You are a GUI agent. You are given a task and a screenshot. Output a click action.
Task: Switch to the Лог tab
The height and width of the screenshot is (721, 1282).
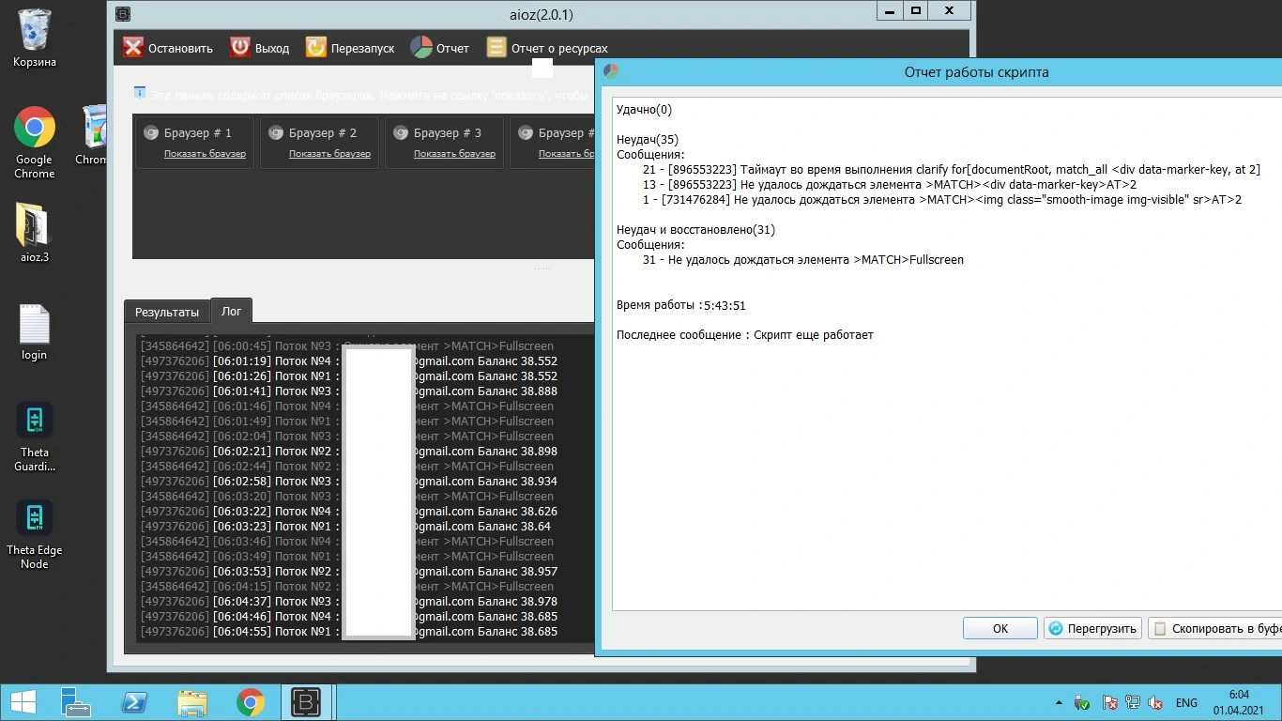coord(232,311)
